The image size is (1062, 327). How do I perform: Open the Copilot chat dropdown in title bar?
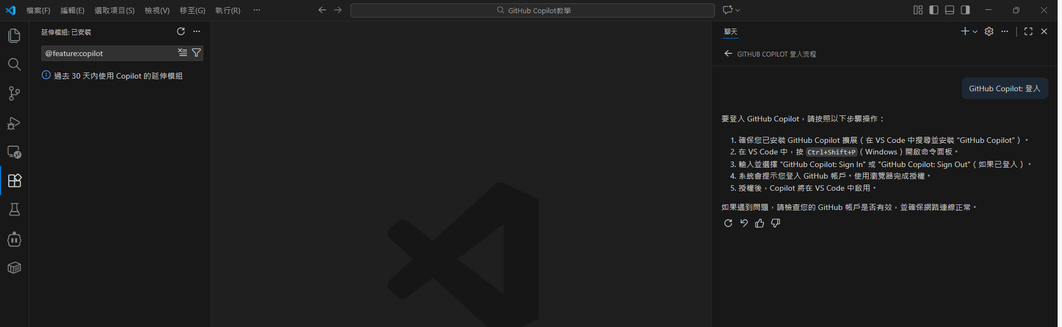click(x=731, y=10)
